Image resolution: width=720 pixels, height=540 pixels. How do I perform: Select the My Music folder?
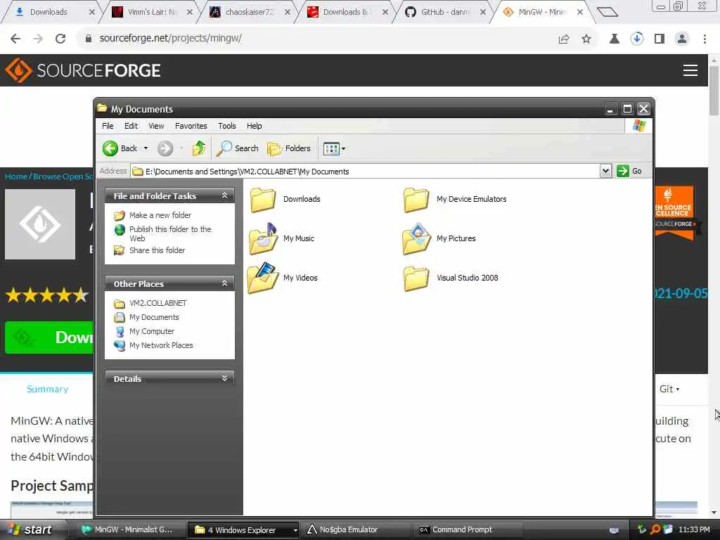[x=281, y=238]
